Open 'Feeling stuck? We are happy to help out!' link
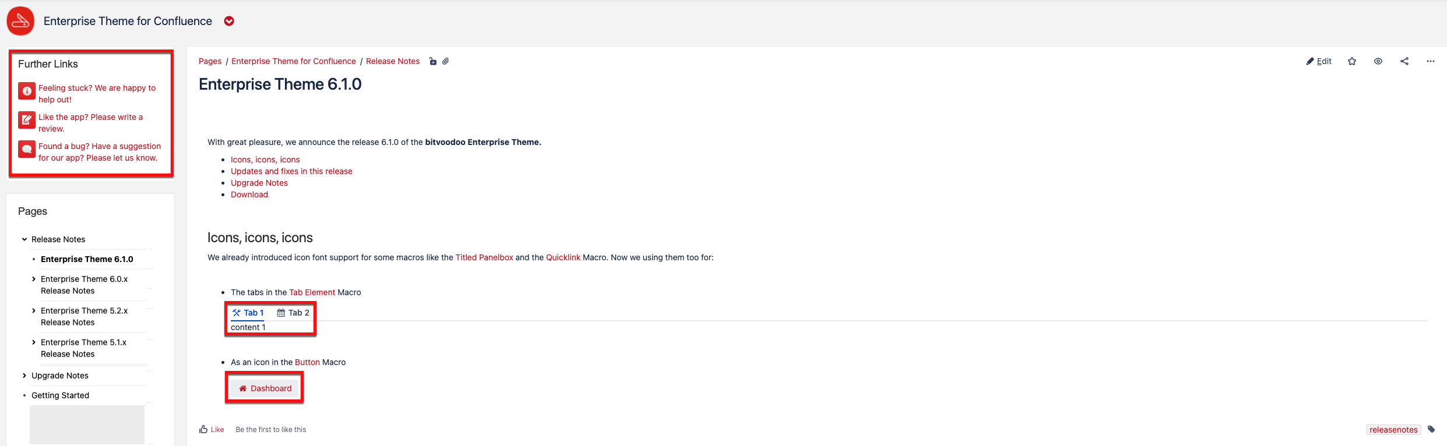Image resolution: width=1447 pixels, height=446 pixels. pyautogui.click(x=97, y=94)
